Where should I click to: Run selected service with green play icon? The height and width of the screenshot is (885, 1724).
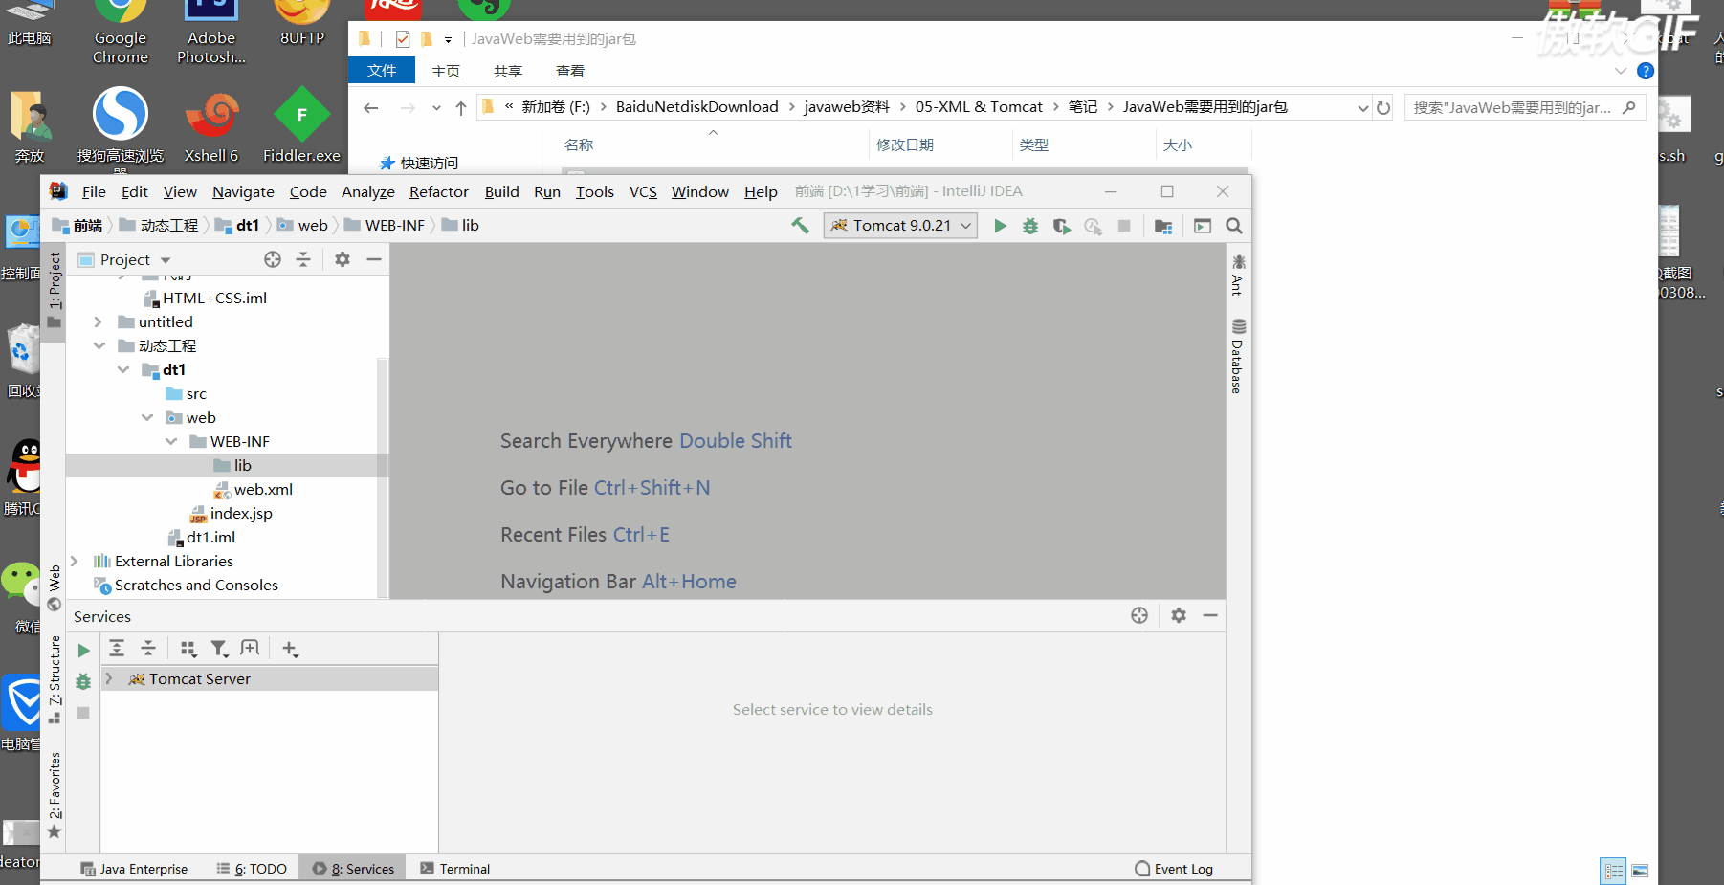(x=83, y=651)
